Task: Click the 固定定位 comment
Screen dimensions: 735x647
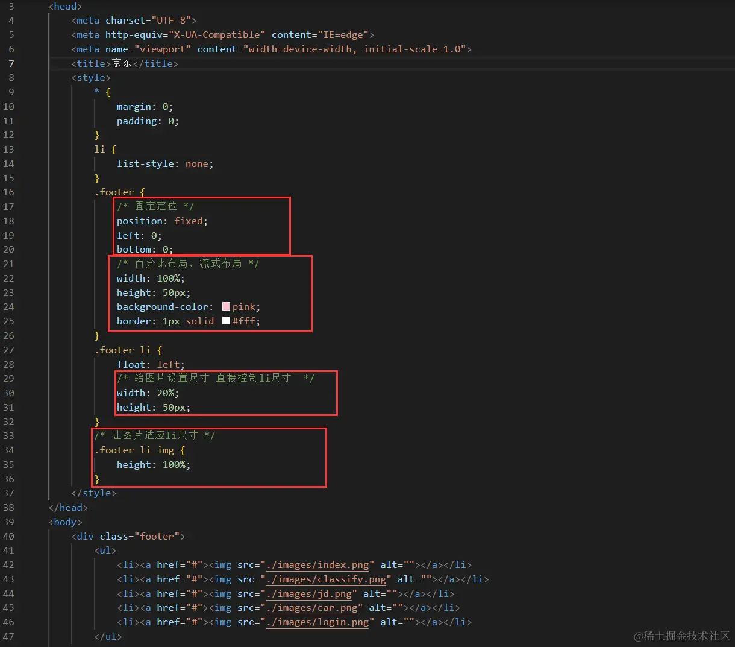Action: coord(155,206)
